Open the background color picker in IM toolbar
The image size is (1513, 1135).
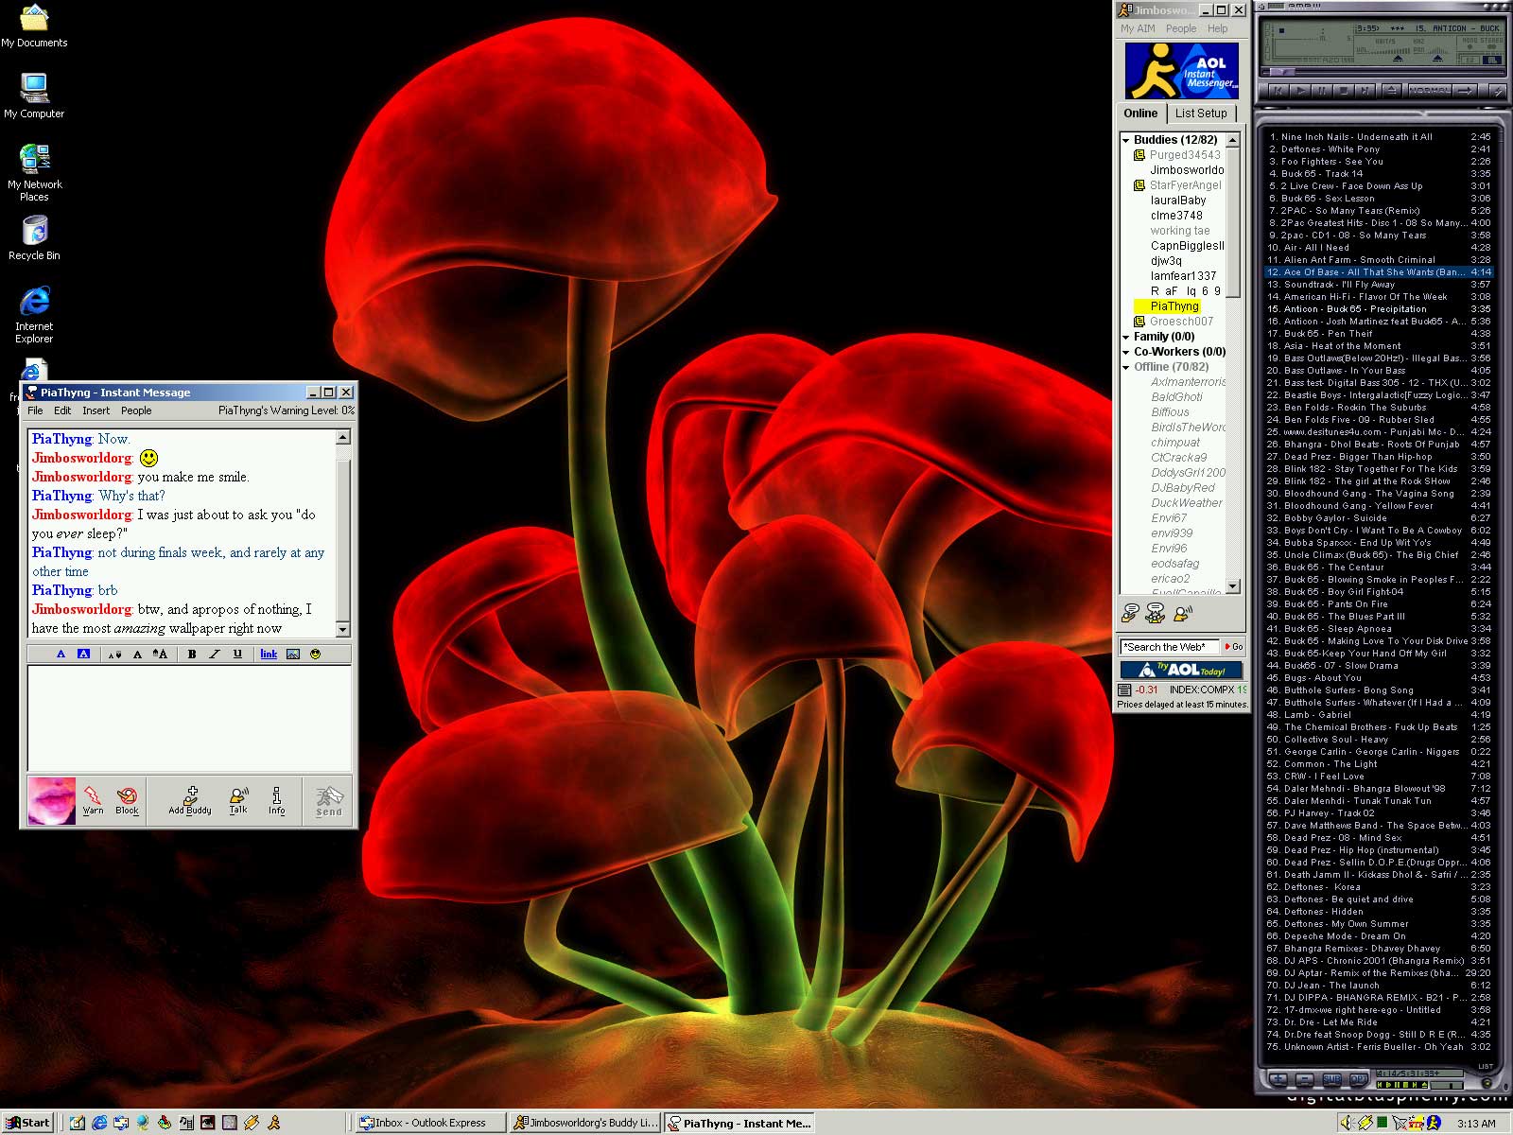(83, 654)
